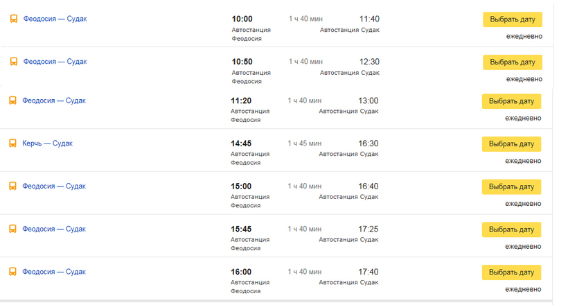Screen dimensions: 568x305
Task: Open the Керчь — Судак route link
Action: (47, 143)
